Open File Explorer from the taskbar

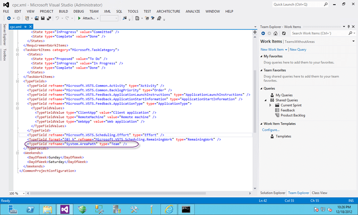pos(47,209)
